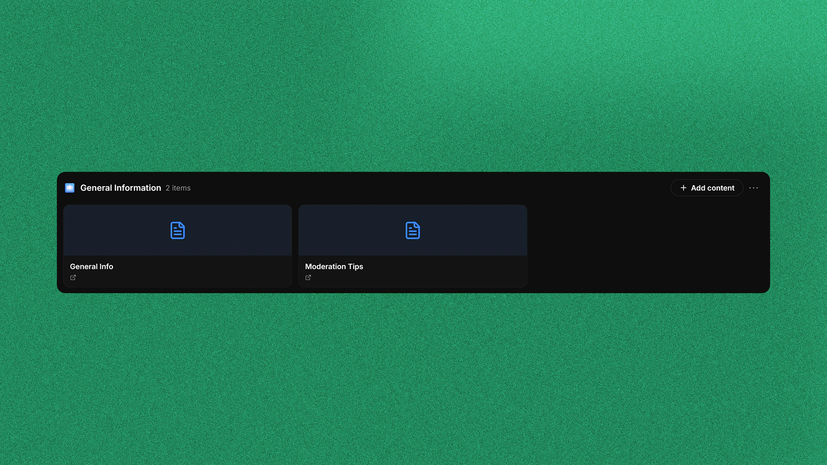Click the blue briefcase section icon
The width and height of the screenshot is (827, 465).
coord(70,188)
